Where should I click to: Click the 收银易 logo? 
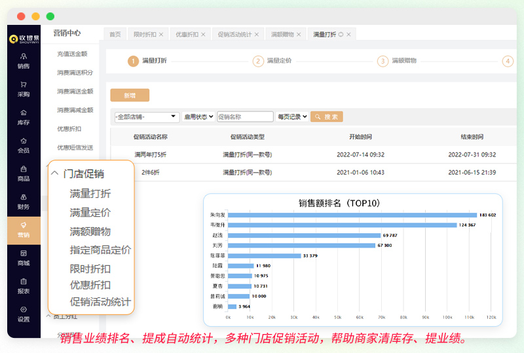tap(24, 39)
